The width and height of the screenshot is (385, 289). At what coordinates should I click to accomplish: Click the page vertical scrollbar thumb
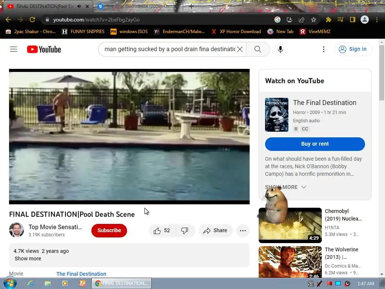tap(382, 73)
